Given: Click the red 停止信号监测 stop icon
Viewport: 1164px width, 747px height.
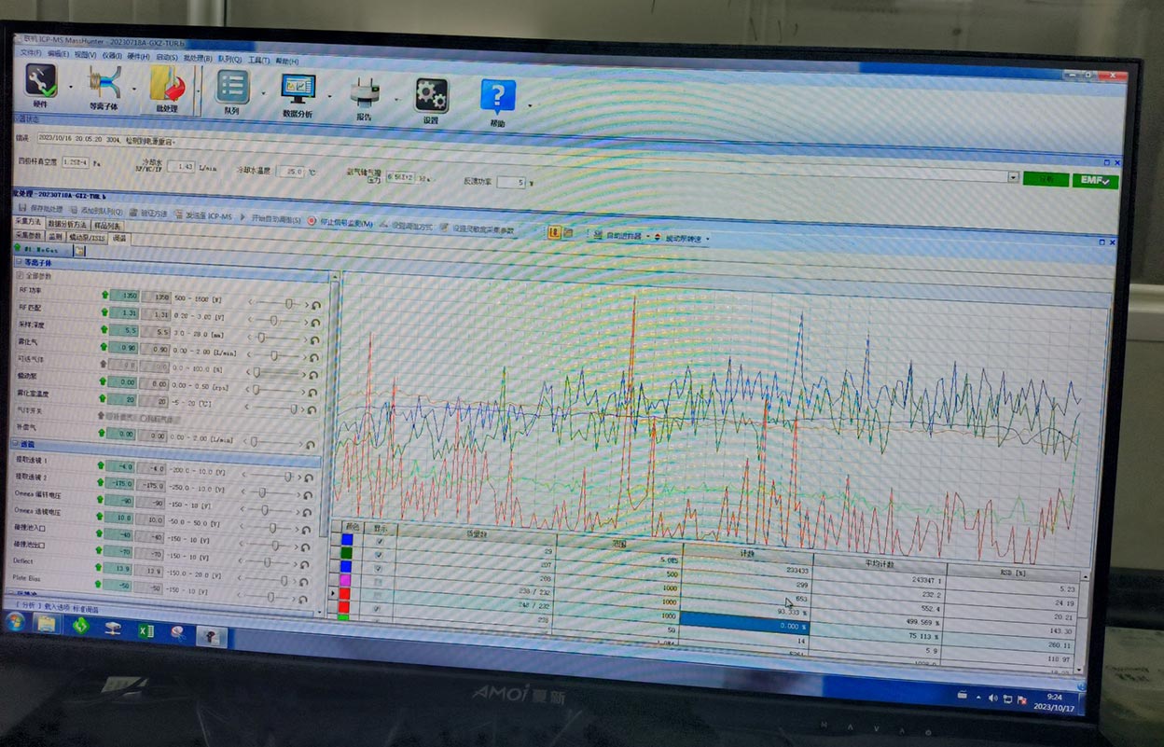Looking at the screenshot, I should (x=312, y=222).
